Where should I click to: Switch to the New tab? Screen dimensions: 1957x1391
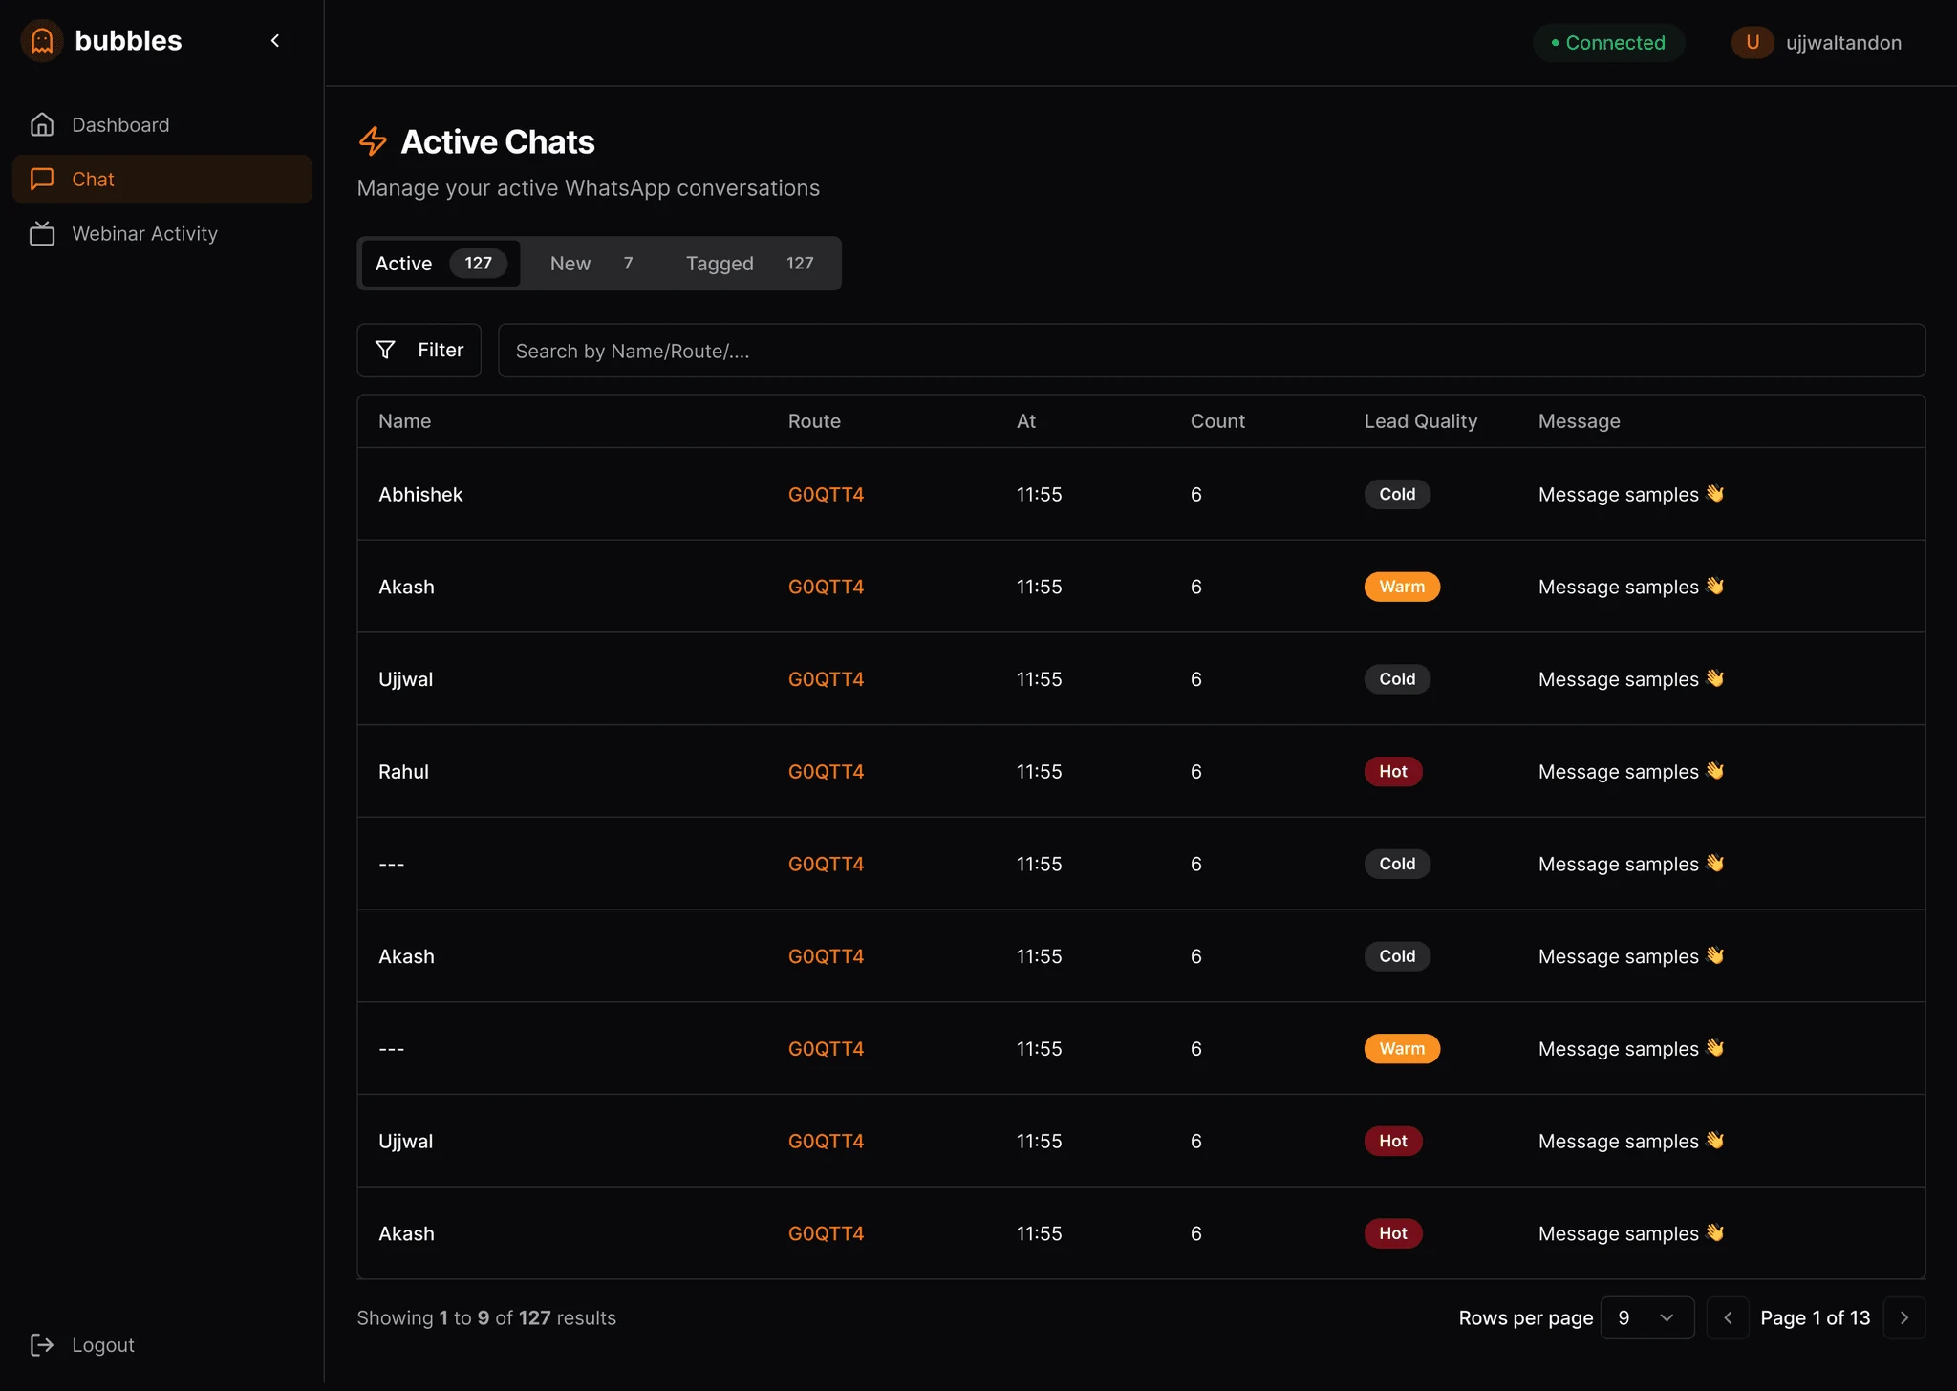coord(592,263)
